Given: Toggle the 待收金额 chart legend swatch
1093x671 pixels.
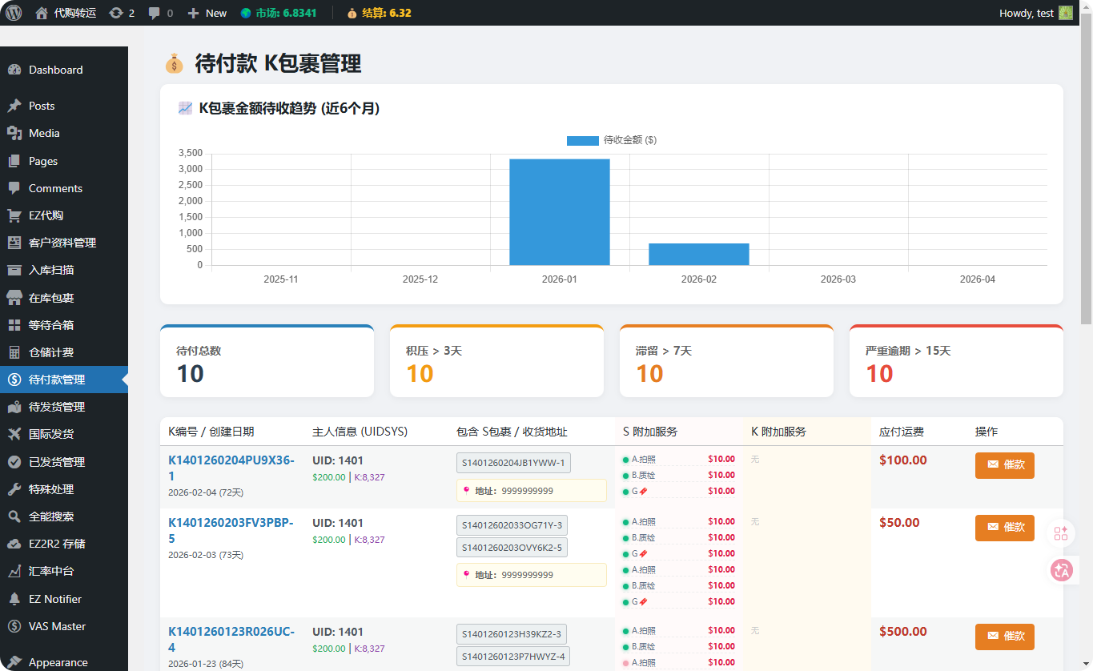Looking at the screenshot, I should 582,140.
